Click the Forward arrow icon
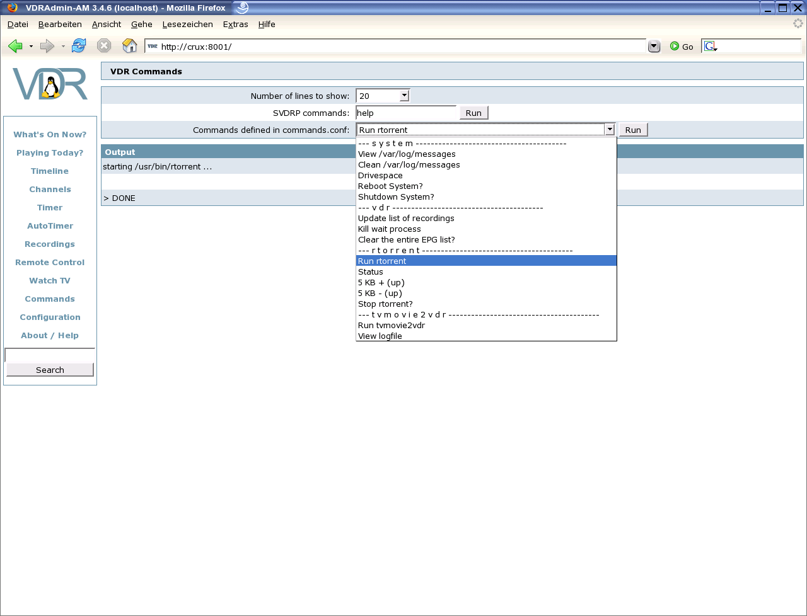Viewport: 807px width, 616px height. coord(47,46)
